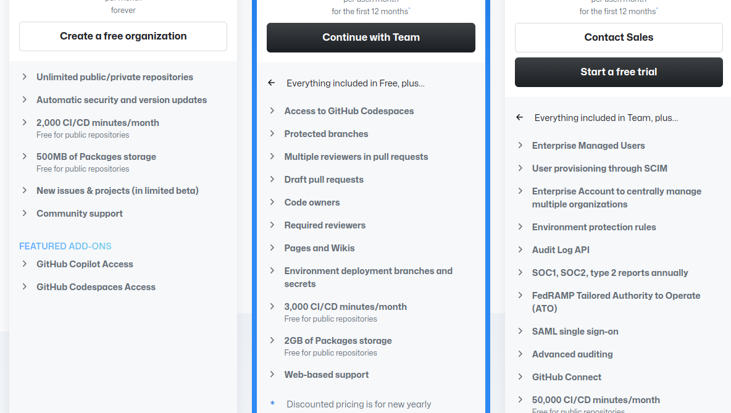Image resolution: width=731 pixels, height=413 pixels.
Task: Click the Contact Sales button
Action: pyautogui.click(x=618, y=37)
